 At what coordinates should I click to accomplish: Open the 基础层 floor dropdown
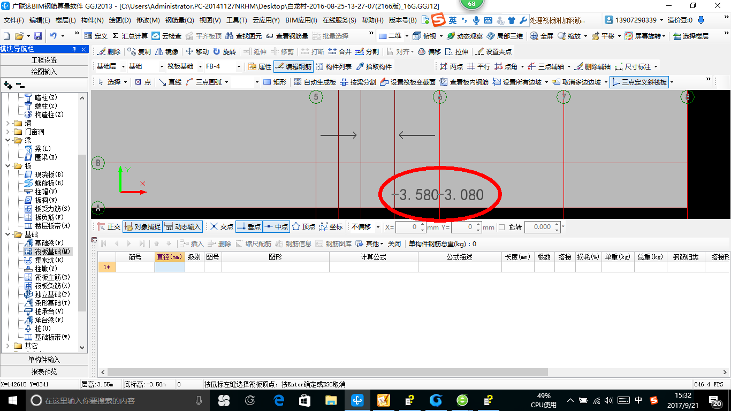(x=110, y=67)
